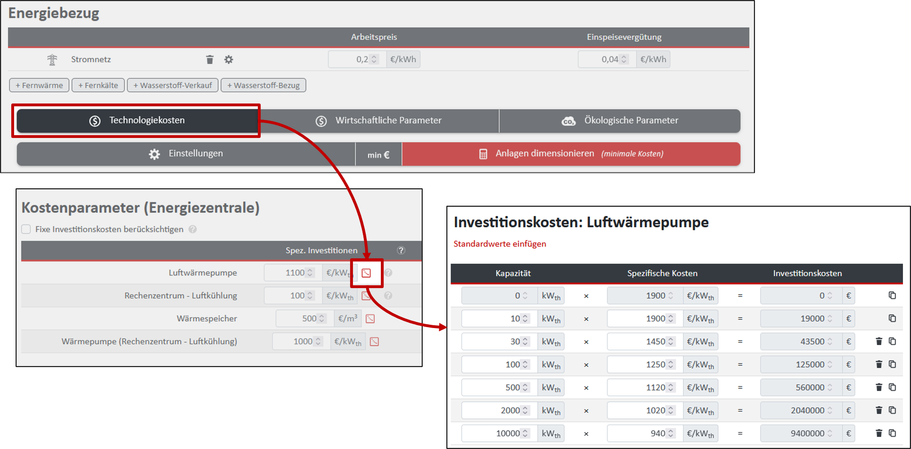
Task: Add Wasserstoff-Bezug option
Action: [x=263, y=85]
